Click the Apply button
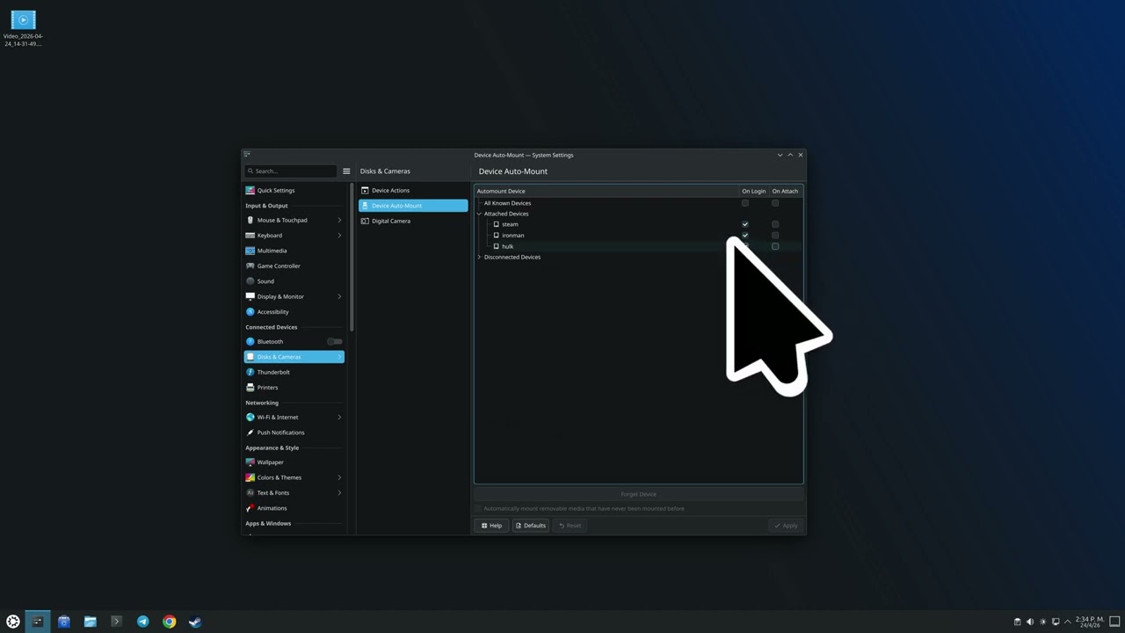Image resolution: width=1125 pixels, height=633 pixels. (x=786, y=526)
